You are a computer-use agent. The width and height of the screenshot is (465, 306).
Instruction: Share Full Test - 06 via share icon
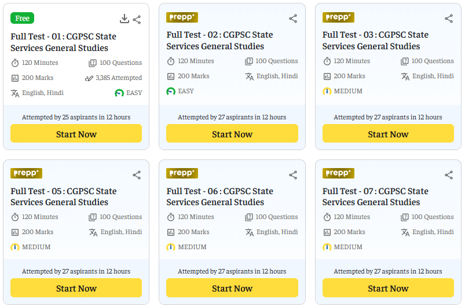(x=293, y=175)
